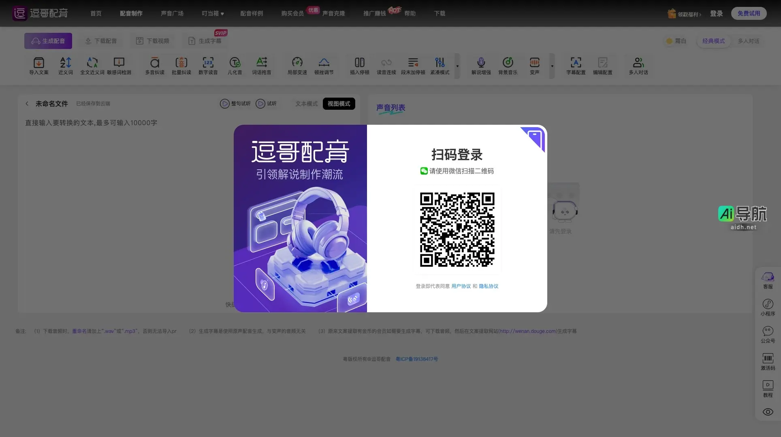Viewport: 781px width, 437px height.
Task: Select the 导入文案 import tool
Action: pyautogui.click(x=38, y=66)
